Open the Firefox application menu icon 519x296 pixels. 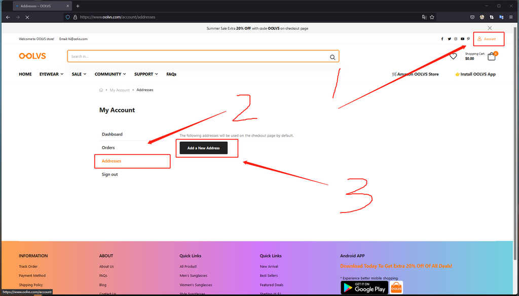512,17
